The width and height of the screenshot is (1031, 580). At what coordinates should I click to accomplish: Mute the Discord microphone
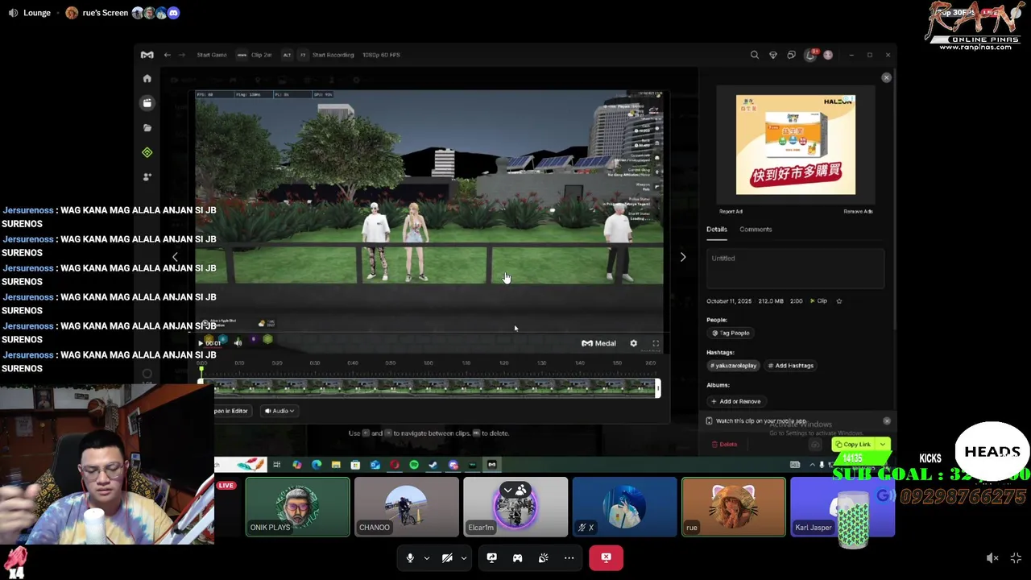coord(410,557)
